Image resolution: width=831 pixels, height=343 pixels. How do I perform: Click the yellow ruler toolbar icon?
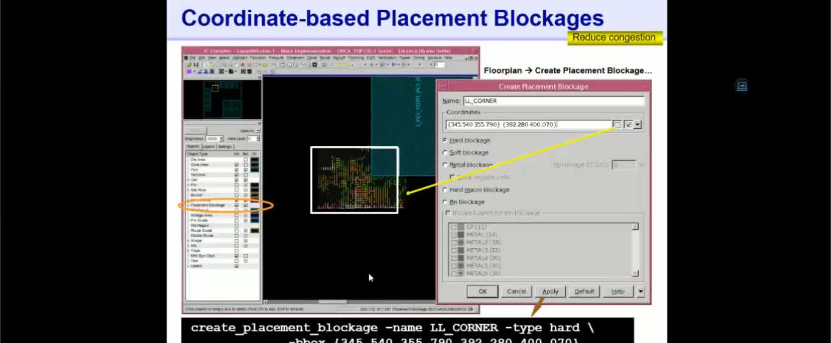[x=265, y=64]
